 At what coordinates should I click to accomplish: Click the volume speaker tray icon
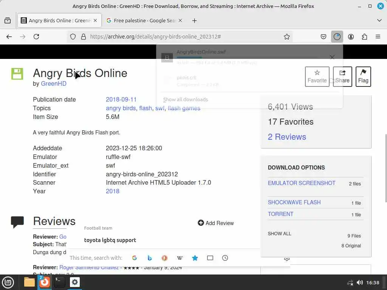point(360,282)
